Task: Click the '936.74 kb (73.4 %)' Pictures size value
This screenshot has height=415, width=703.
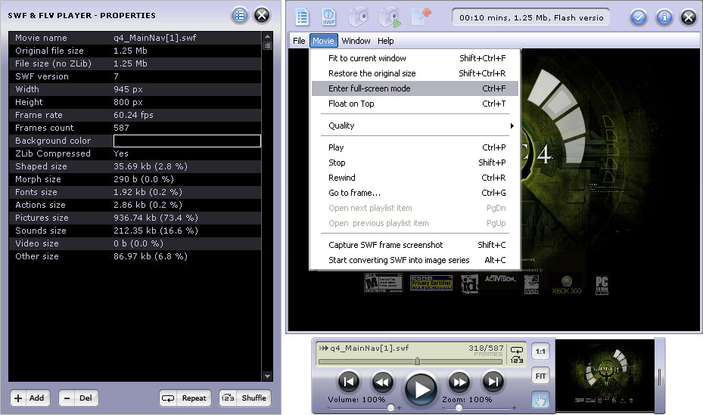Action: point(156,218)
